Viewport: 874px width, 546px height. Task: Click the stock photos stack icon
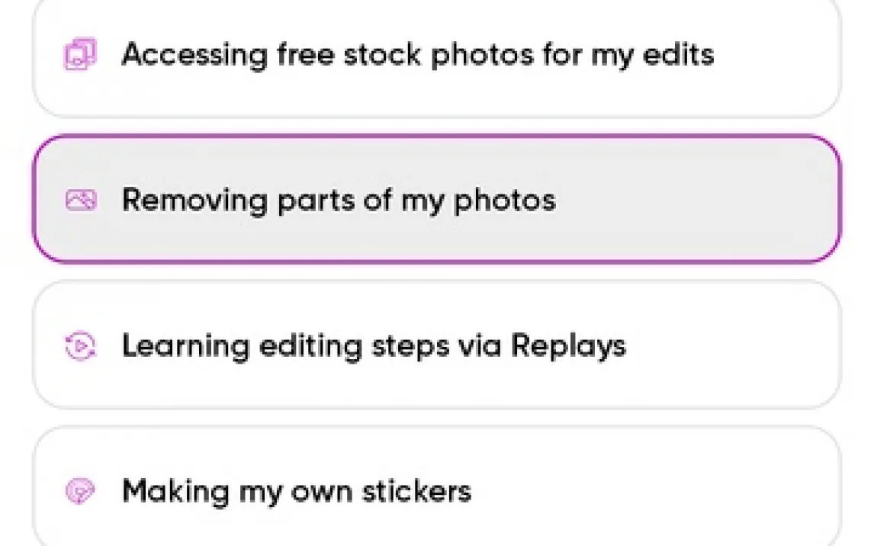80,55
